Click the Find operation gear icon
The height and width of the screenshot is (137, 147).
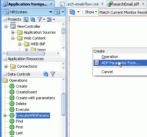click(x=12, y=121)
